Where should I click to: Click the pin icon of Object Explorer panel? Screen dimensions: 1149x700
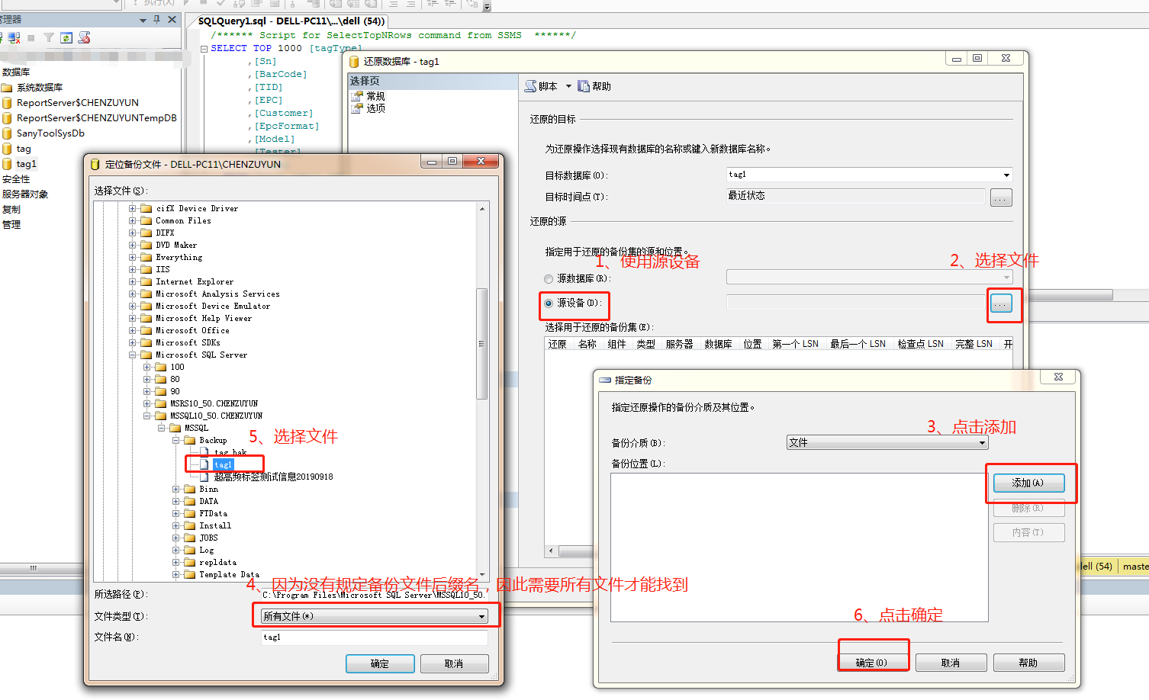click(157, 20)
